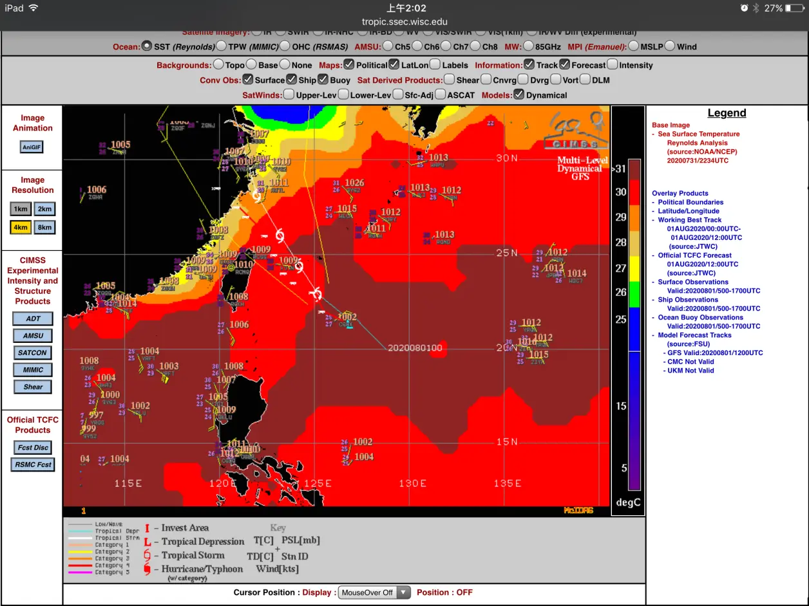Enable the Intensity information checkbox
Image resolution: width=809 pixels, height=606 pixels.
pyautogui.click(x=612, y=64)
